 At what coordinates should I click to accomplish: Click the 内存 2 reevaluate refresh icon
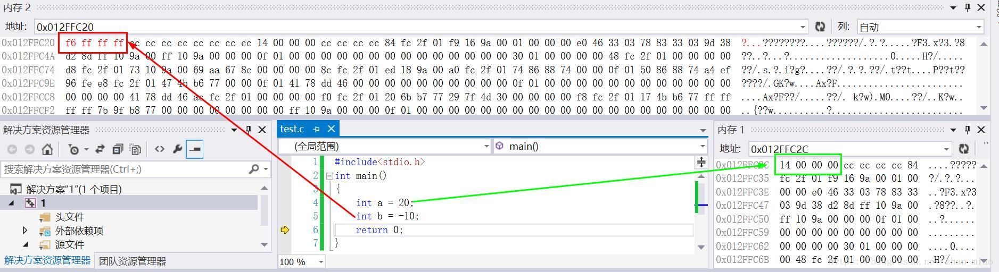click(x=820, y=27)
